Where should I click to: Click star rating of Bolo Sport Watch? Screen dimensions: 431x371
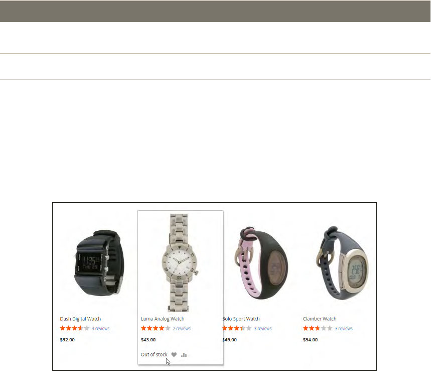237,328
